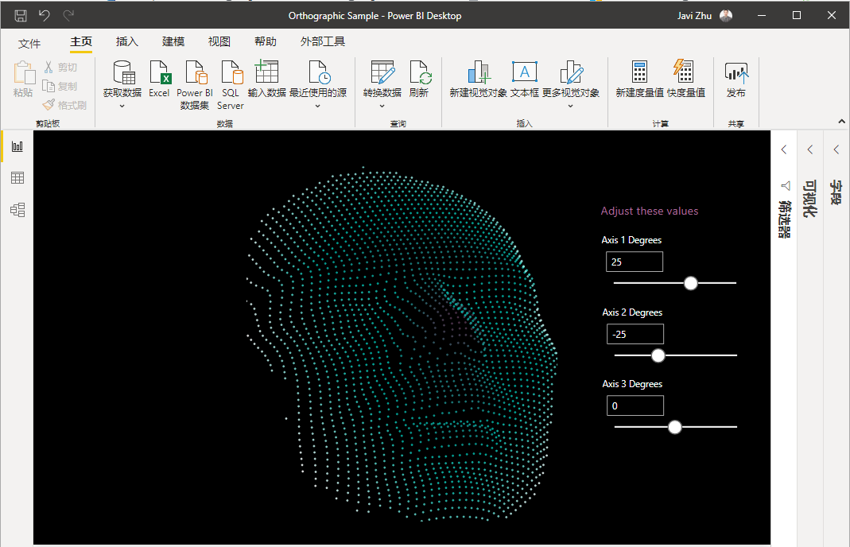Expand the 筛选器 filters pane chevron
This screenshot has width=850, height=547.
(784, 149)
